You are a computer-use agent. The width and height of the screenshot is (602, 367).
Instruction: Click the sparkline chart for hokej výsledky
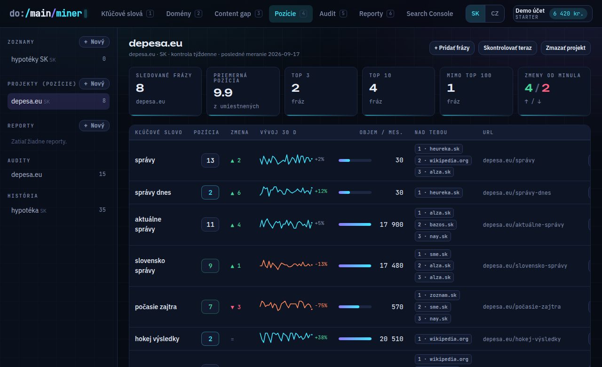click(286, 337)
